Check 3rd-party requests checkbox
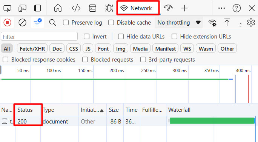This screenshot has width=258, height=142. click(x=143, y=60)
